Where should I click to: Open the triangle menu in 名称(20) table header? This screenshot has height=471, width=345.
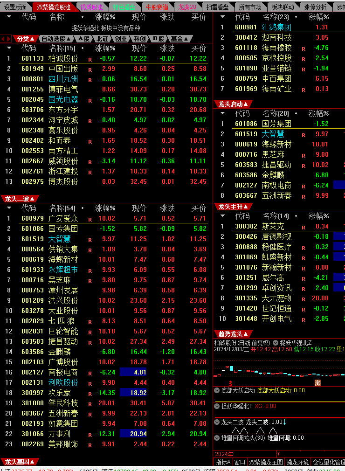pyautogui.click(x=222, y=113)
